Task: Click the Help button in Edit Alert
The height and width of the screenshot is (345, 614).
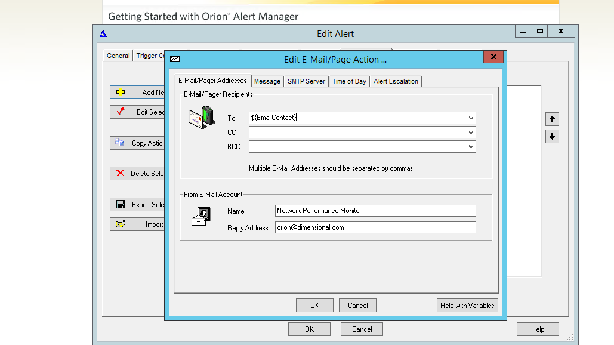Action: pyautogui.click(x=538, y=329)
